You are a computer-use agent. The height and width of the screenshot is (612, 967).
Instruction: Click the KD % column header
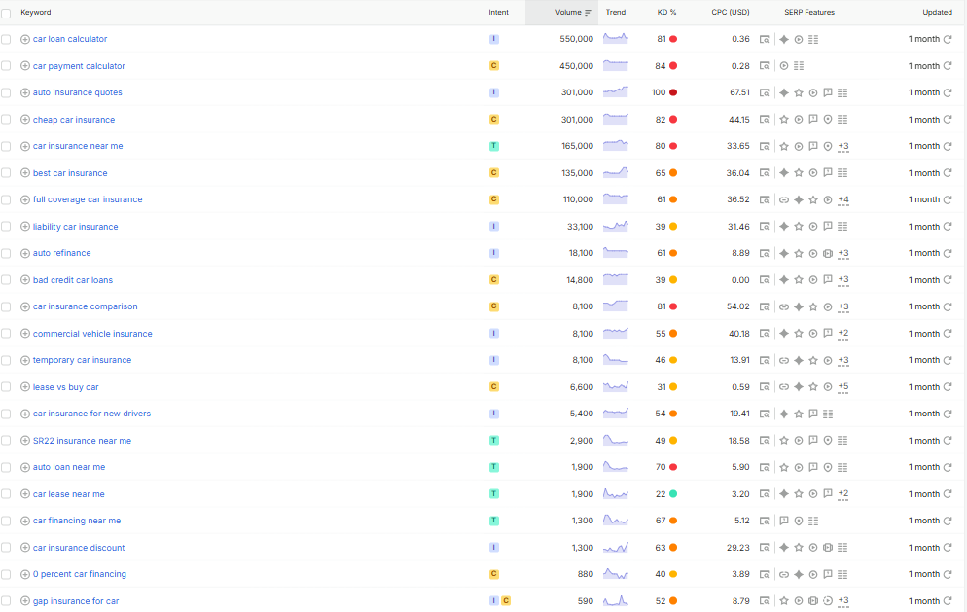pos(666,13)
